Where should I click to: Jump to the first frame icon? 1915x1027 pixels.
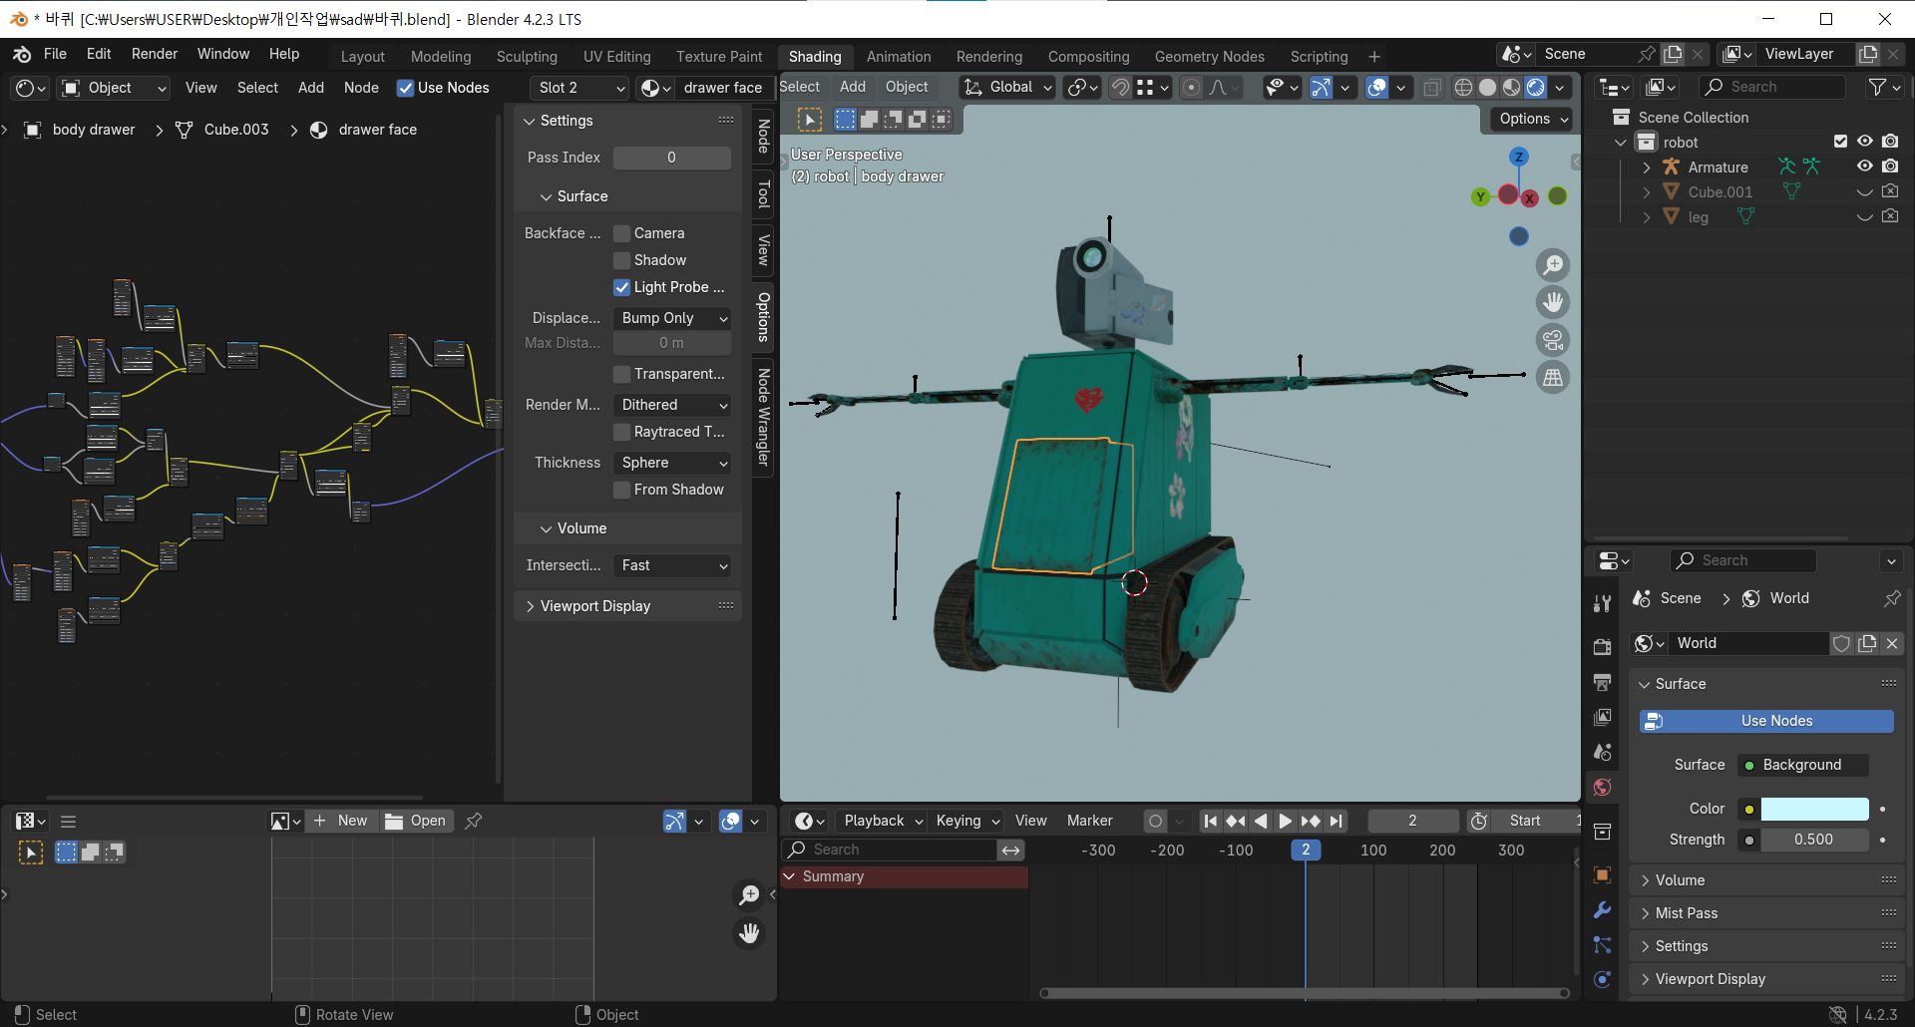click(x=1210, y=821)
